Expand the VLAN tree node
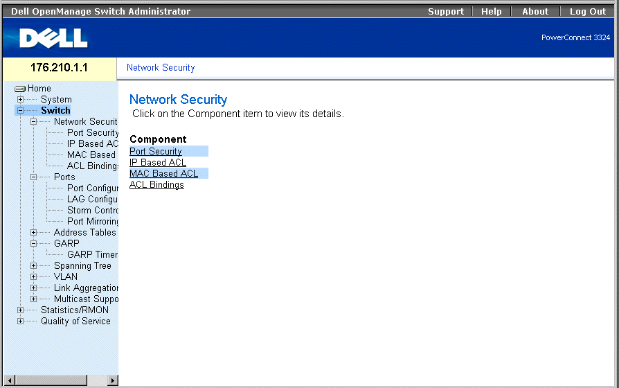This screenshot has height=388, width=619. [33, 276]
